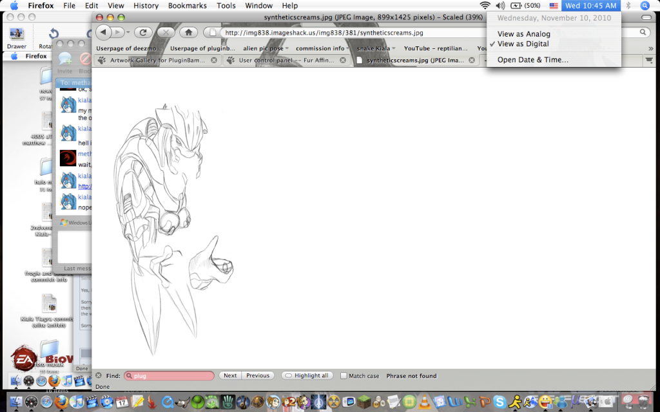Viewport: 660px width, 412px height.
Task: Click the Next find button
Action: point(230,375)
